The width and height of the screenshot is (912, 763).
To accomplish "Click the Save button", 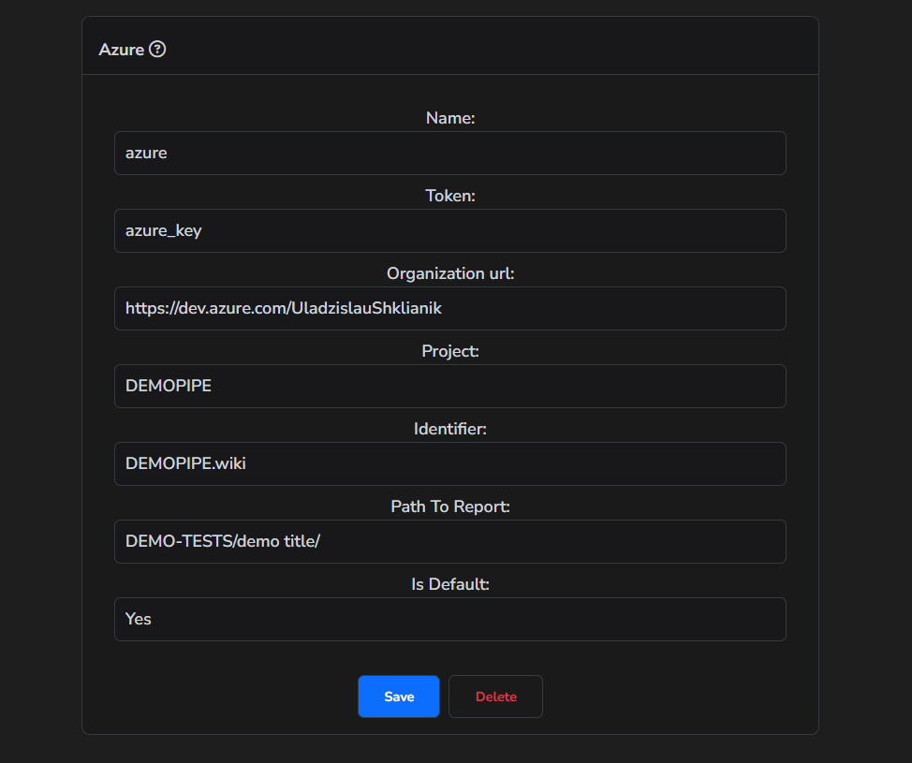I will point(398,696).
